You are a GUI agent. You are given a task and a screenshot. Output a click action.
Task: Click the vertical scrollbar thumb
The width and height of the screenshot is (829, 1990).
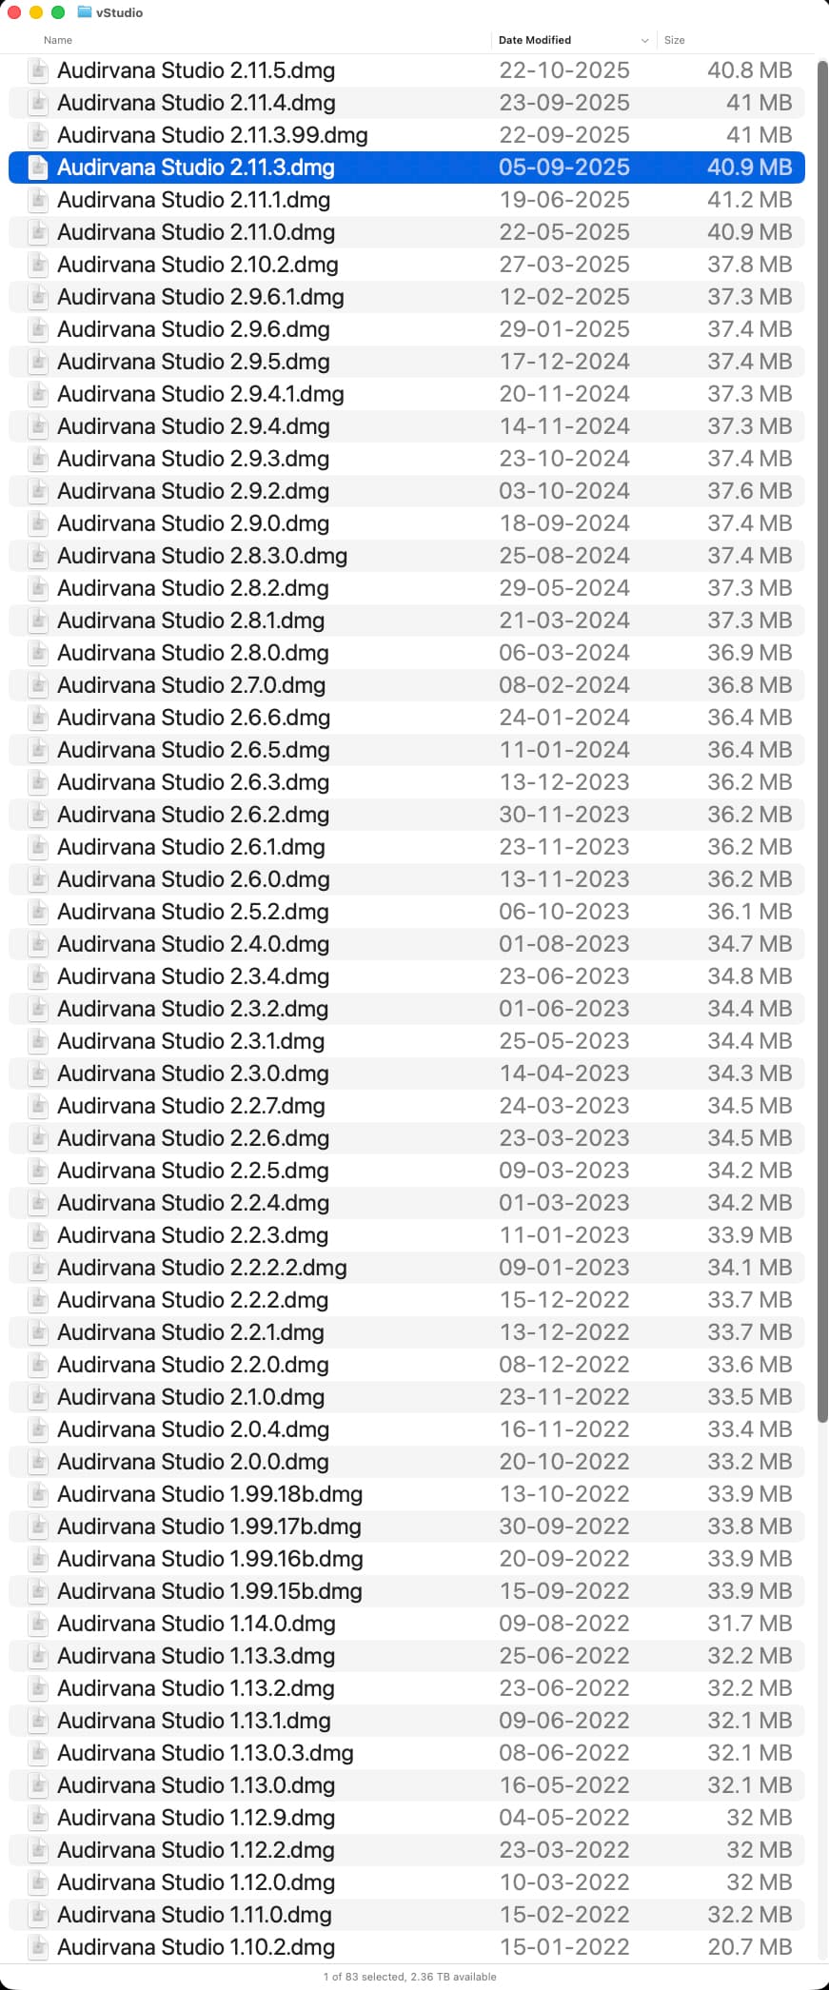pyautogui.click(x=821, y=761)
